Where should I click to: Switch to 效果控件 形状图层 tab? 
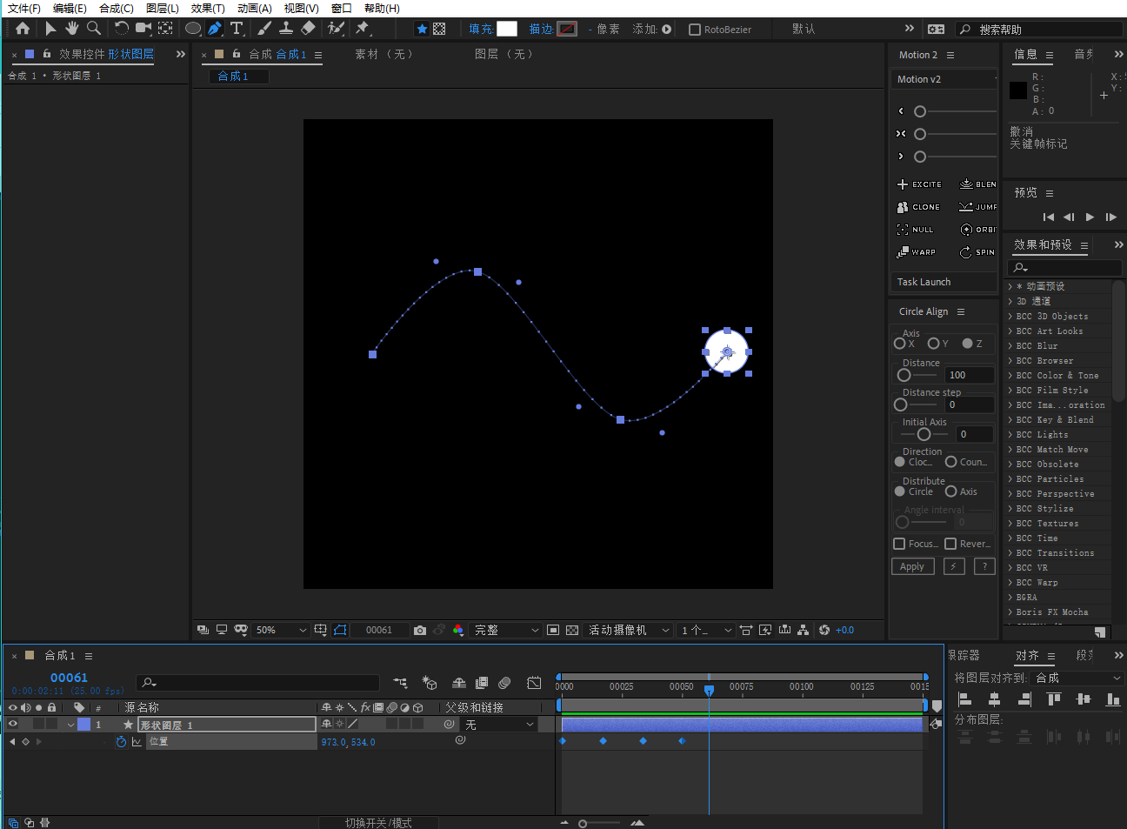coord(106,54)
